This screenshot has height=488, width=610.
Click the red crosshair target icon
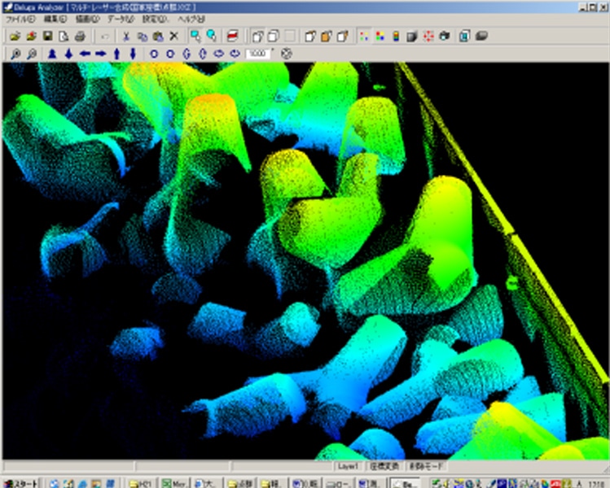[x=428, y=37]
